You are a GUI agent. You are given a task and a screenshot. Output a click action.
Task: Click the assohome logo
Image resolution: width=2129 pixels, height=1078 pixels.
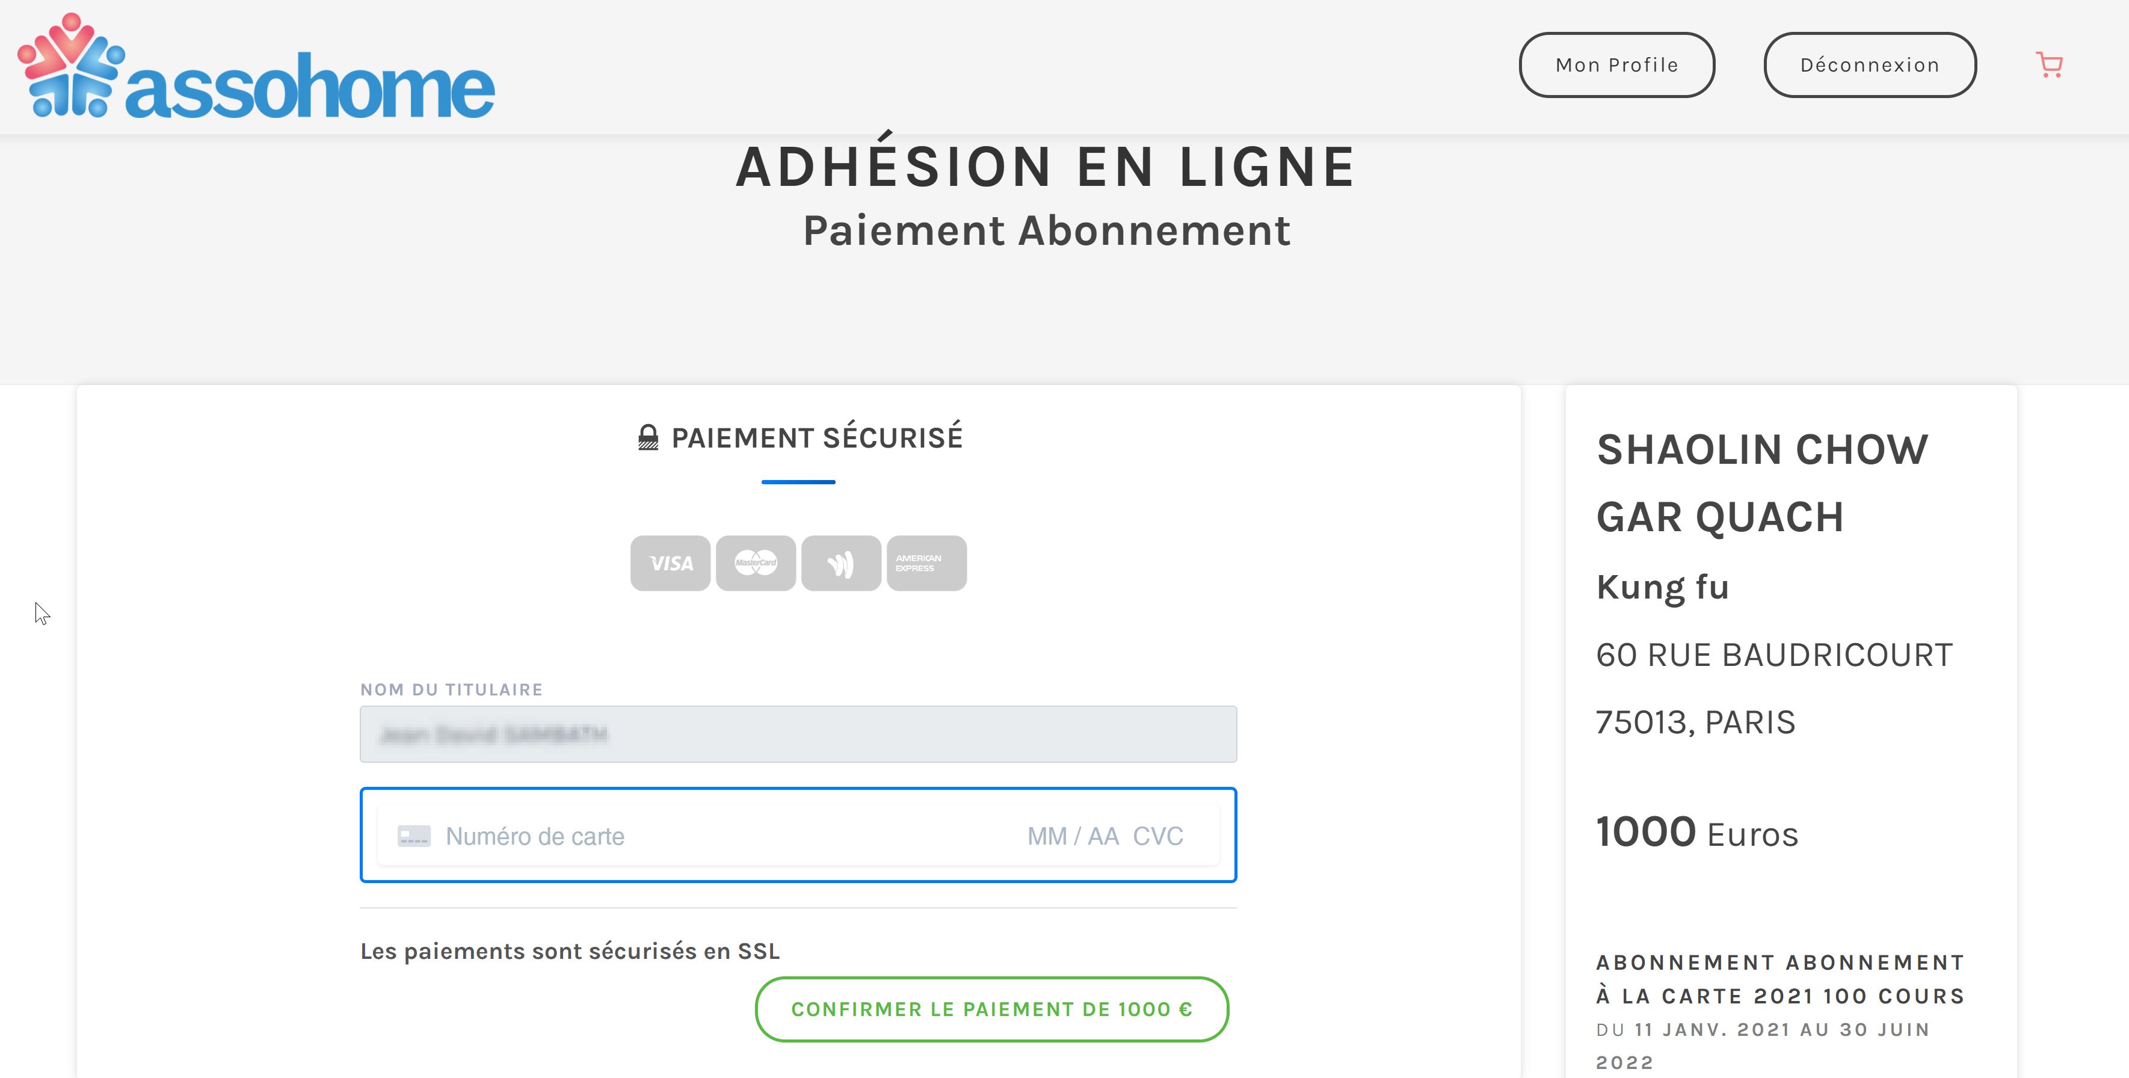coord(256,69)
